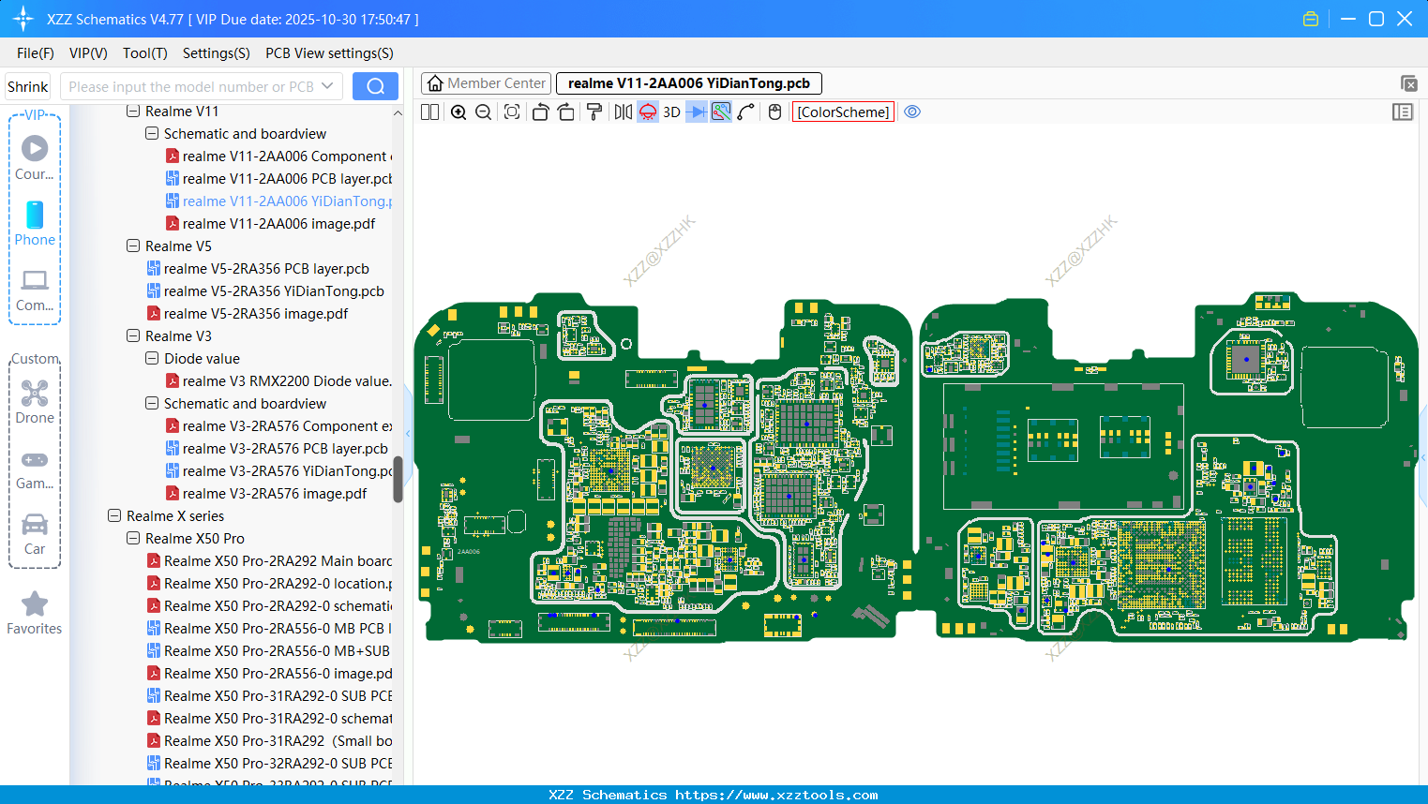Image resolution: width=1428 pixels, height=804 pixels.
Task: Open the model number dropdown arrow
Action: 327,86
